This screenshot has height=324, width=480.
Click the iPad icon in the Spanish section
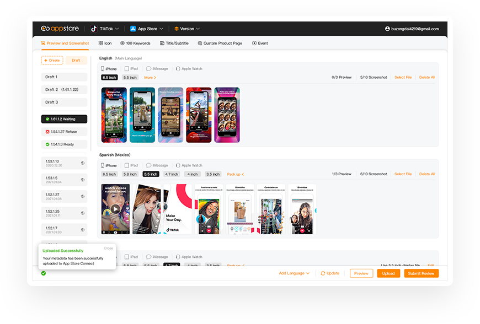(130, 165)
